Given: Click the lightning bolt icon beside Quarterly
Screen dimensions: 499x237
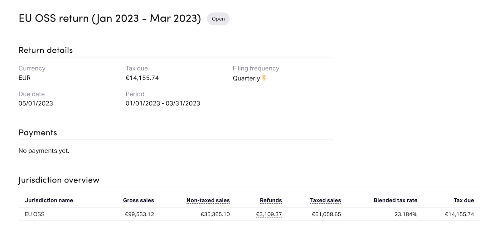Looking at the screenshot, I should tap(264, 78).
